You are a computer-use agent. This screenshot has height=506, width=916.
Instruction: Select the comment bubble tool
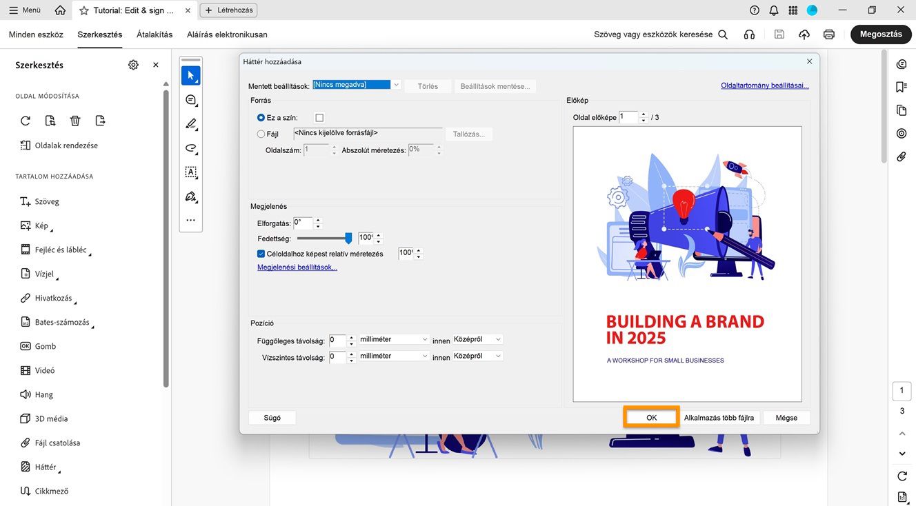(x=191, y=100)
